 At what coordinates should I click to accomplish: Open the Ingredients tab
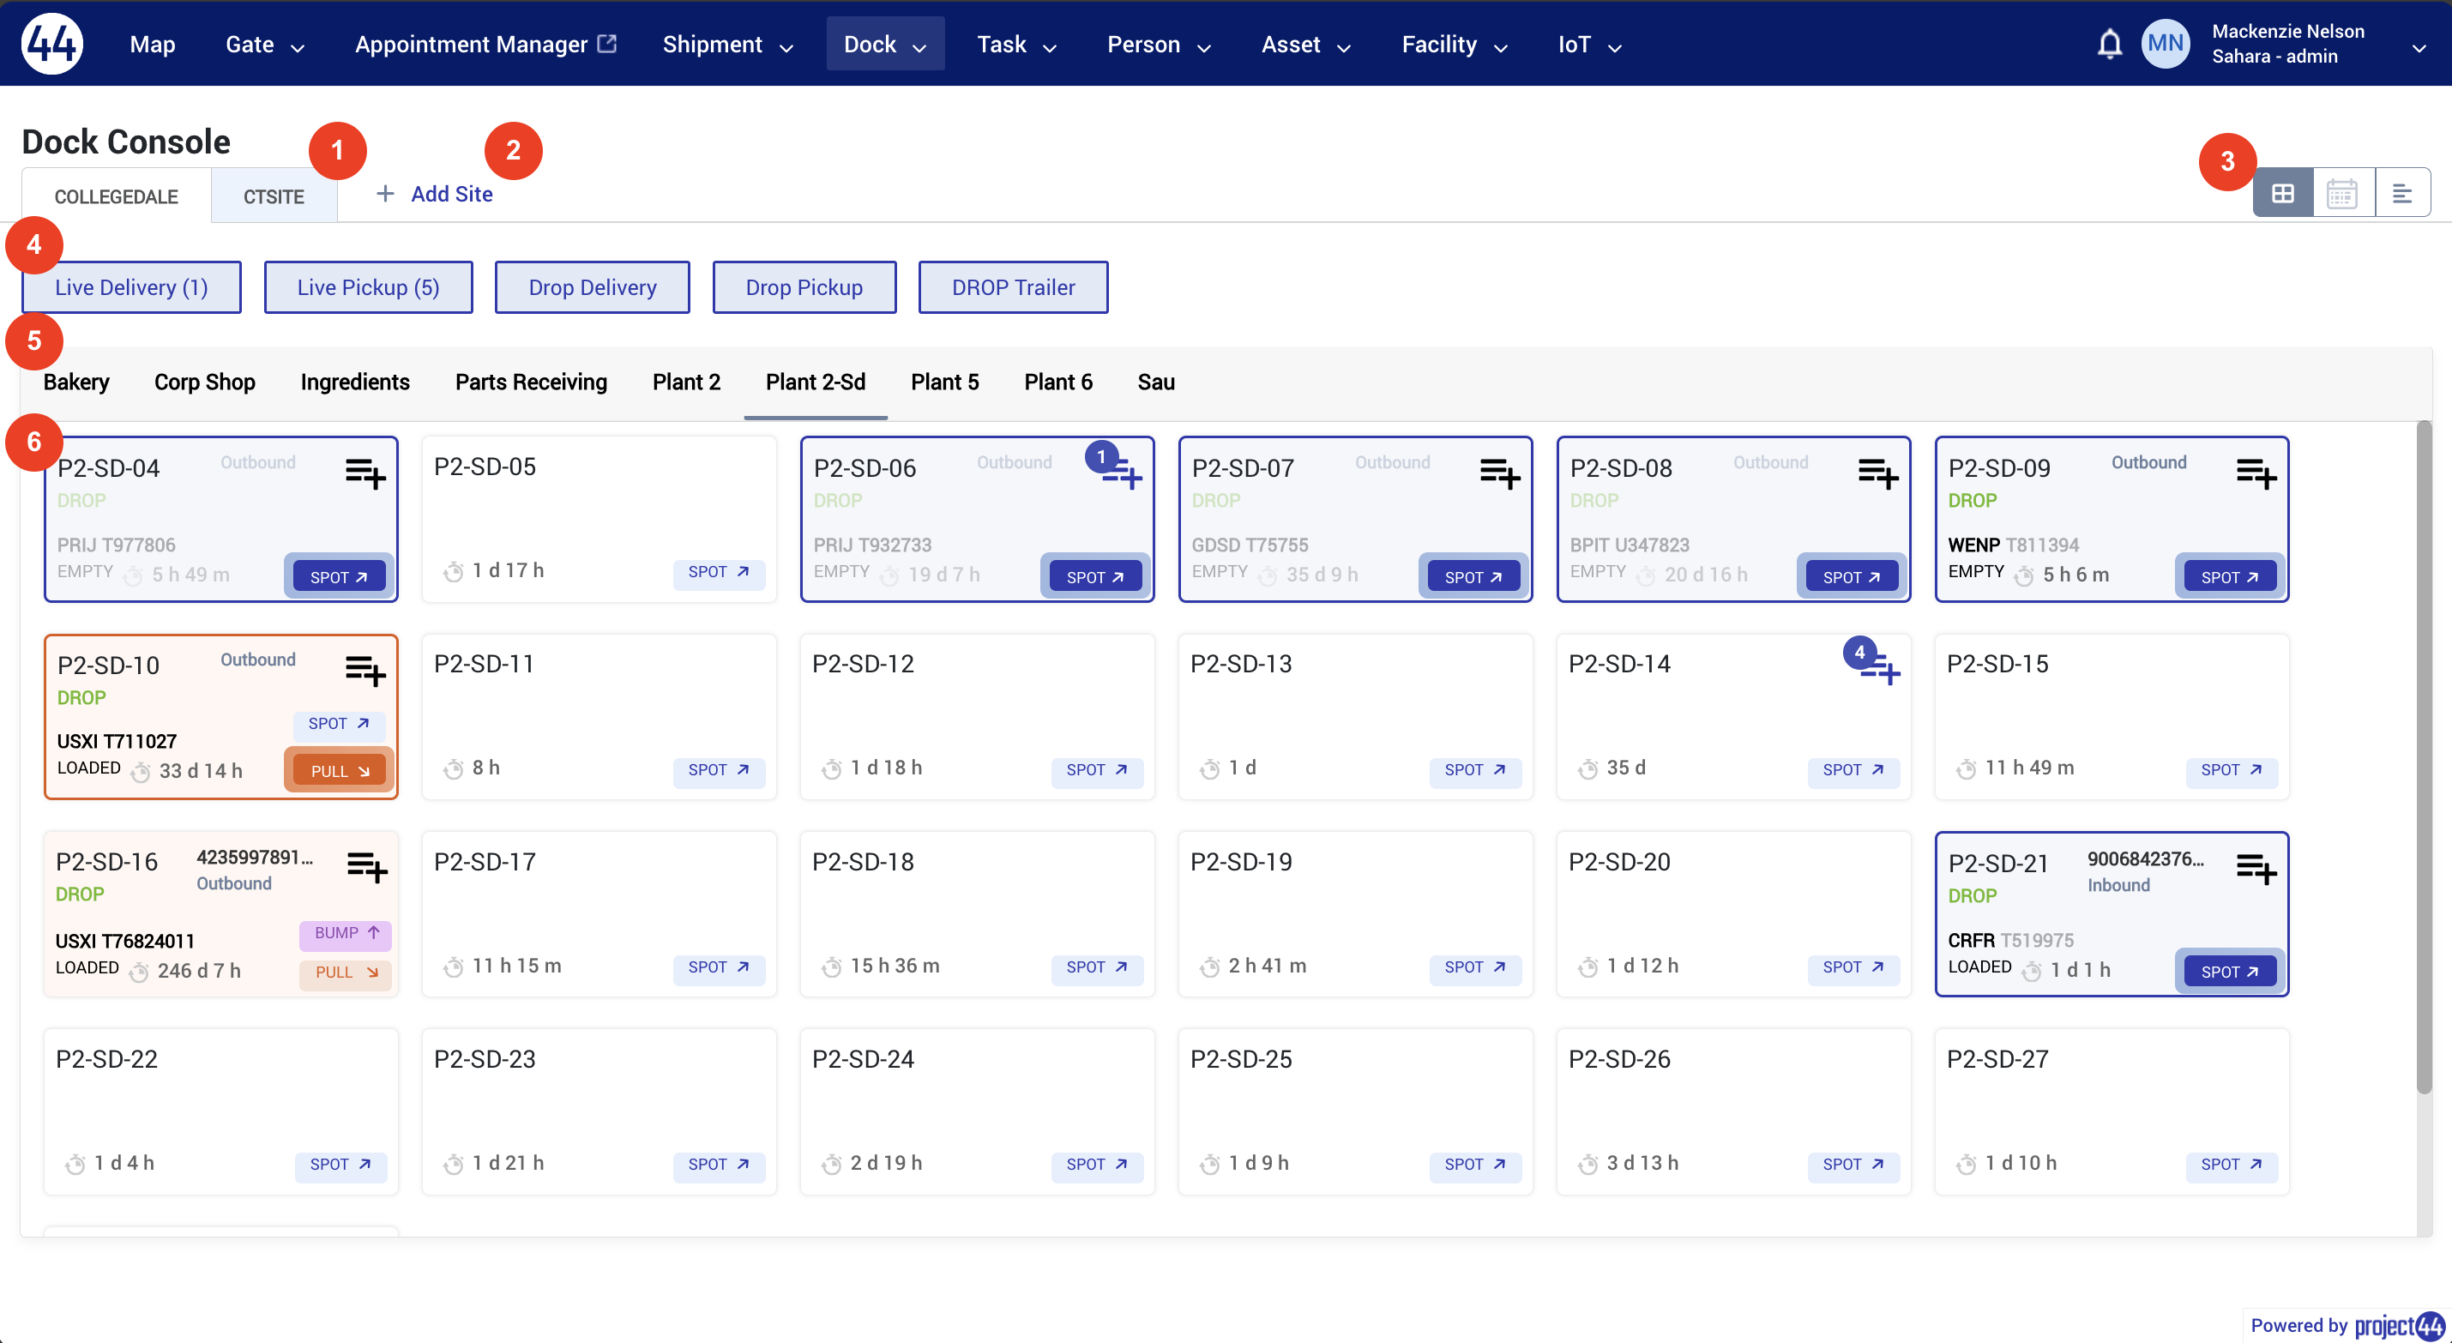[x=355, y=382]
